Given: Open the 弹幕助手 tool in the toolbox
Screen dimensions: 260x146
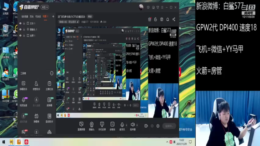Looking at the screenshot, I should [23, 85].
